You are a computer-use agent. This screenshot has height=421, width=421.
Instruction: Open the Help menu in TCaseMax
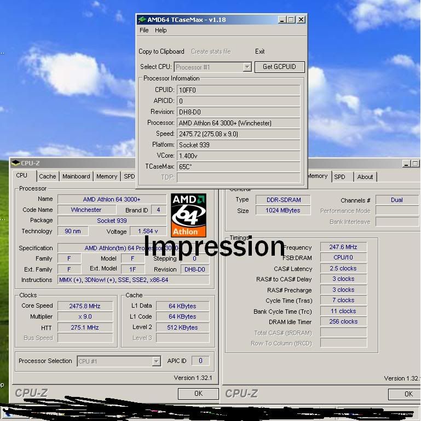click(160, 30)
